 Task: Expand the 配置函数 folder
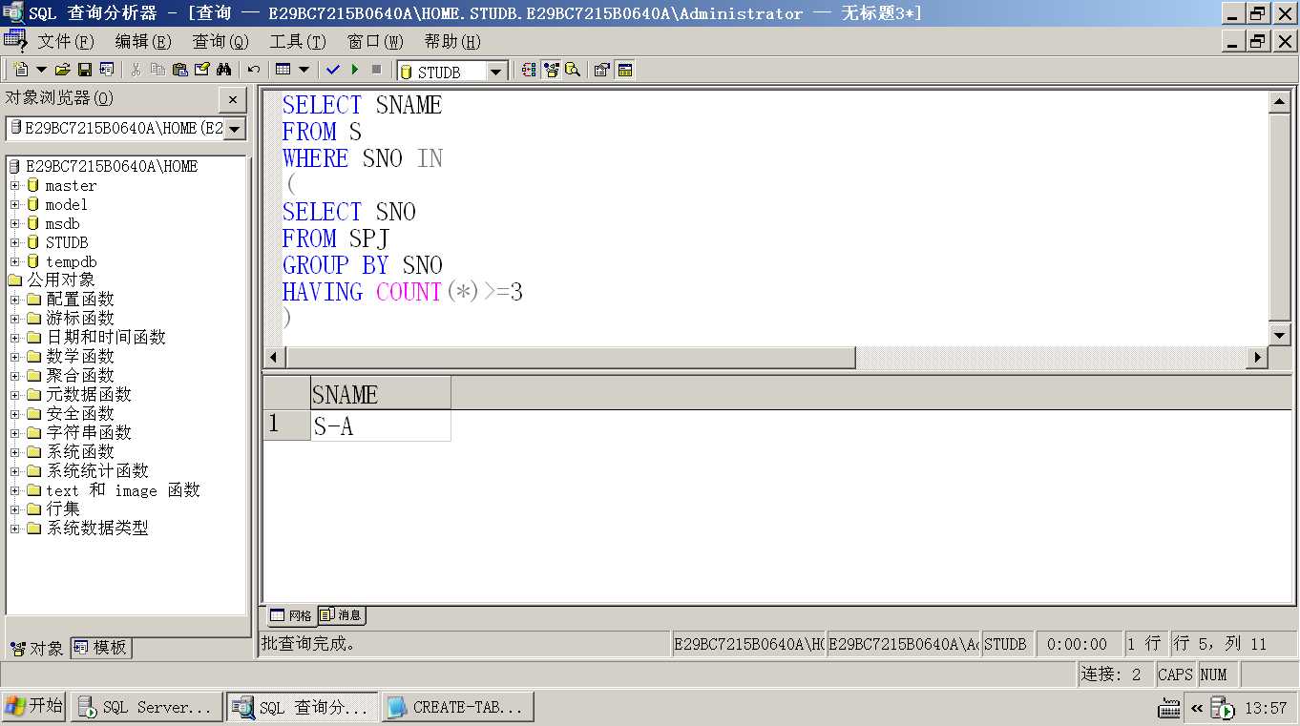14,300
